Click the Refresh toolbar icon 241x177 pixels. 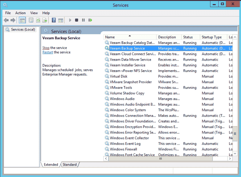(38, 20)
